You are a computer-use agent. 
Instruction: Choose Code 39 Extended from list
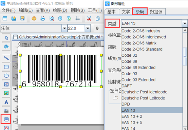pos(152,68)
